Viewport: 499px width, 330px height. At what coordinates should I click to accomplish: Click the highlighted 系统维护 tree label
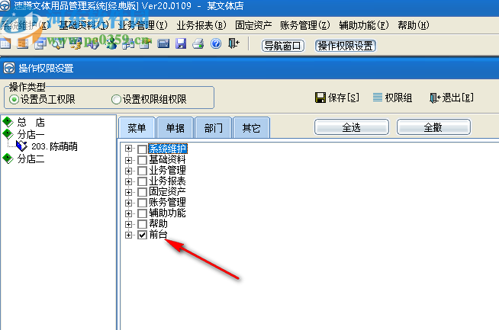pos(168,149)
